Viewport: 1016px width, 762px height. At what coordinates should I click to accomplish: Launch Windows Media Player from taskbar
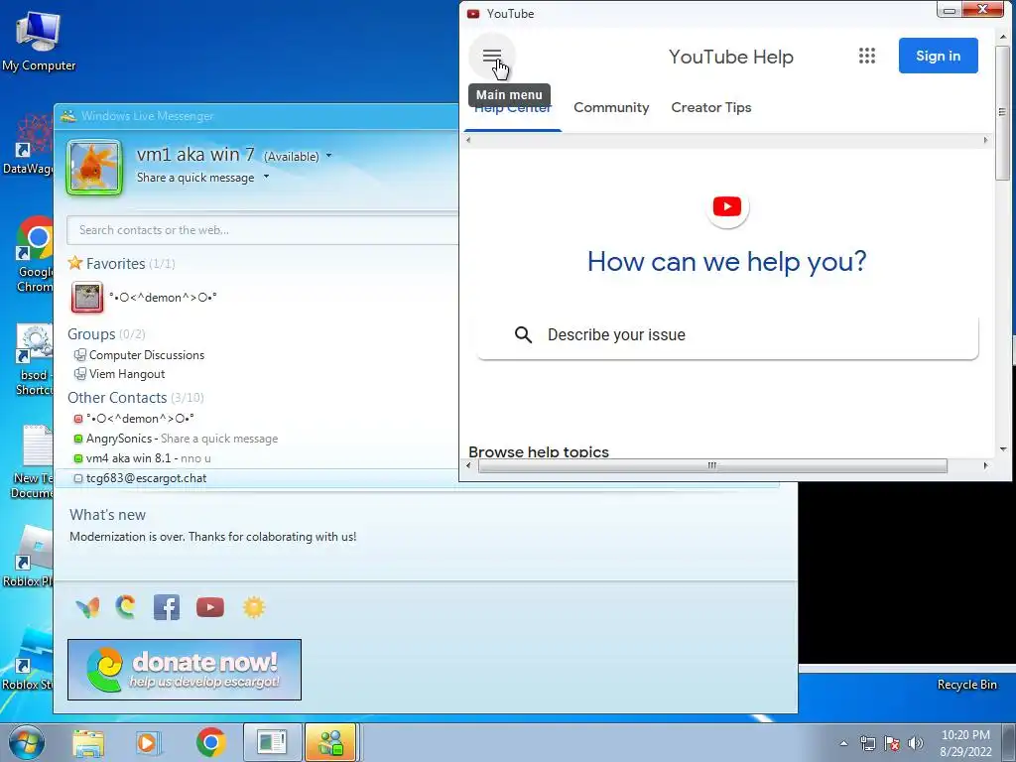coord(149,743)
